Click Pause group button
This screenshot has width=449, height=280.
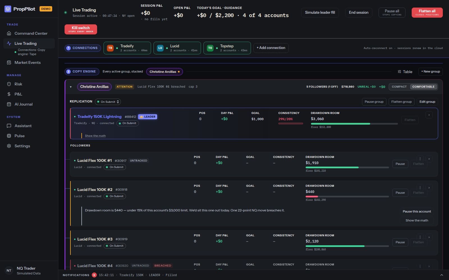(x=374, y=102)
